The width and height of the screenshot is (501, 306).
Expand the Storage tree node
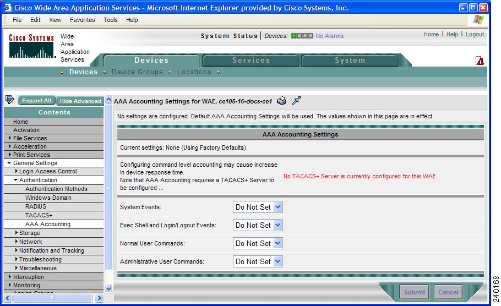[x=17, y=233]
